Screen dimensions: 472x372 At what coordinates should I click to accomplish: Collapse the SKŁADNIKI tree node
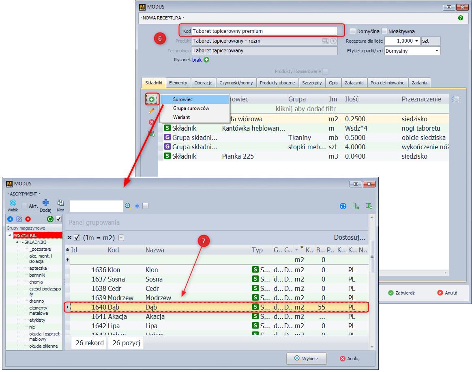tap(18, 242)
